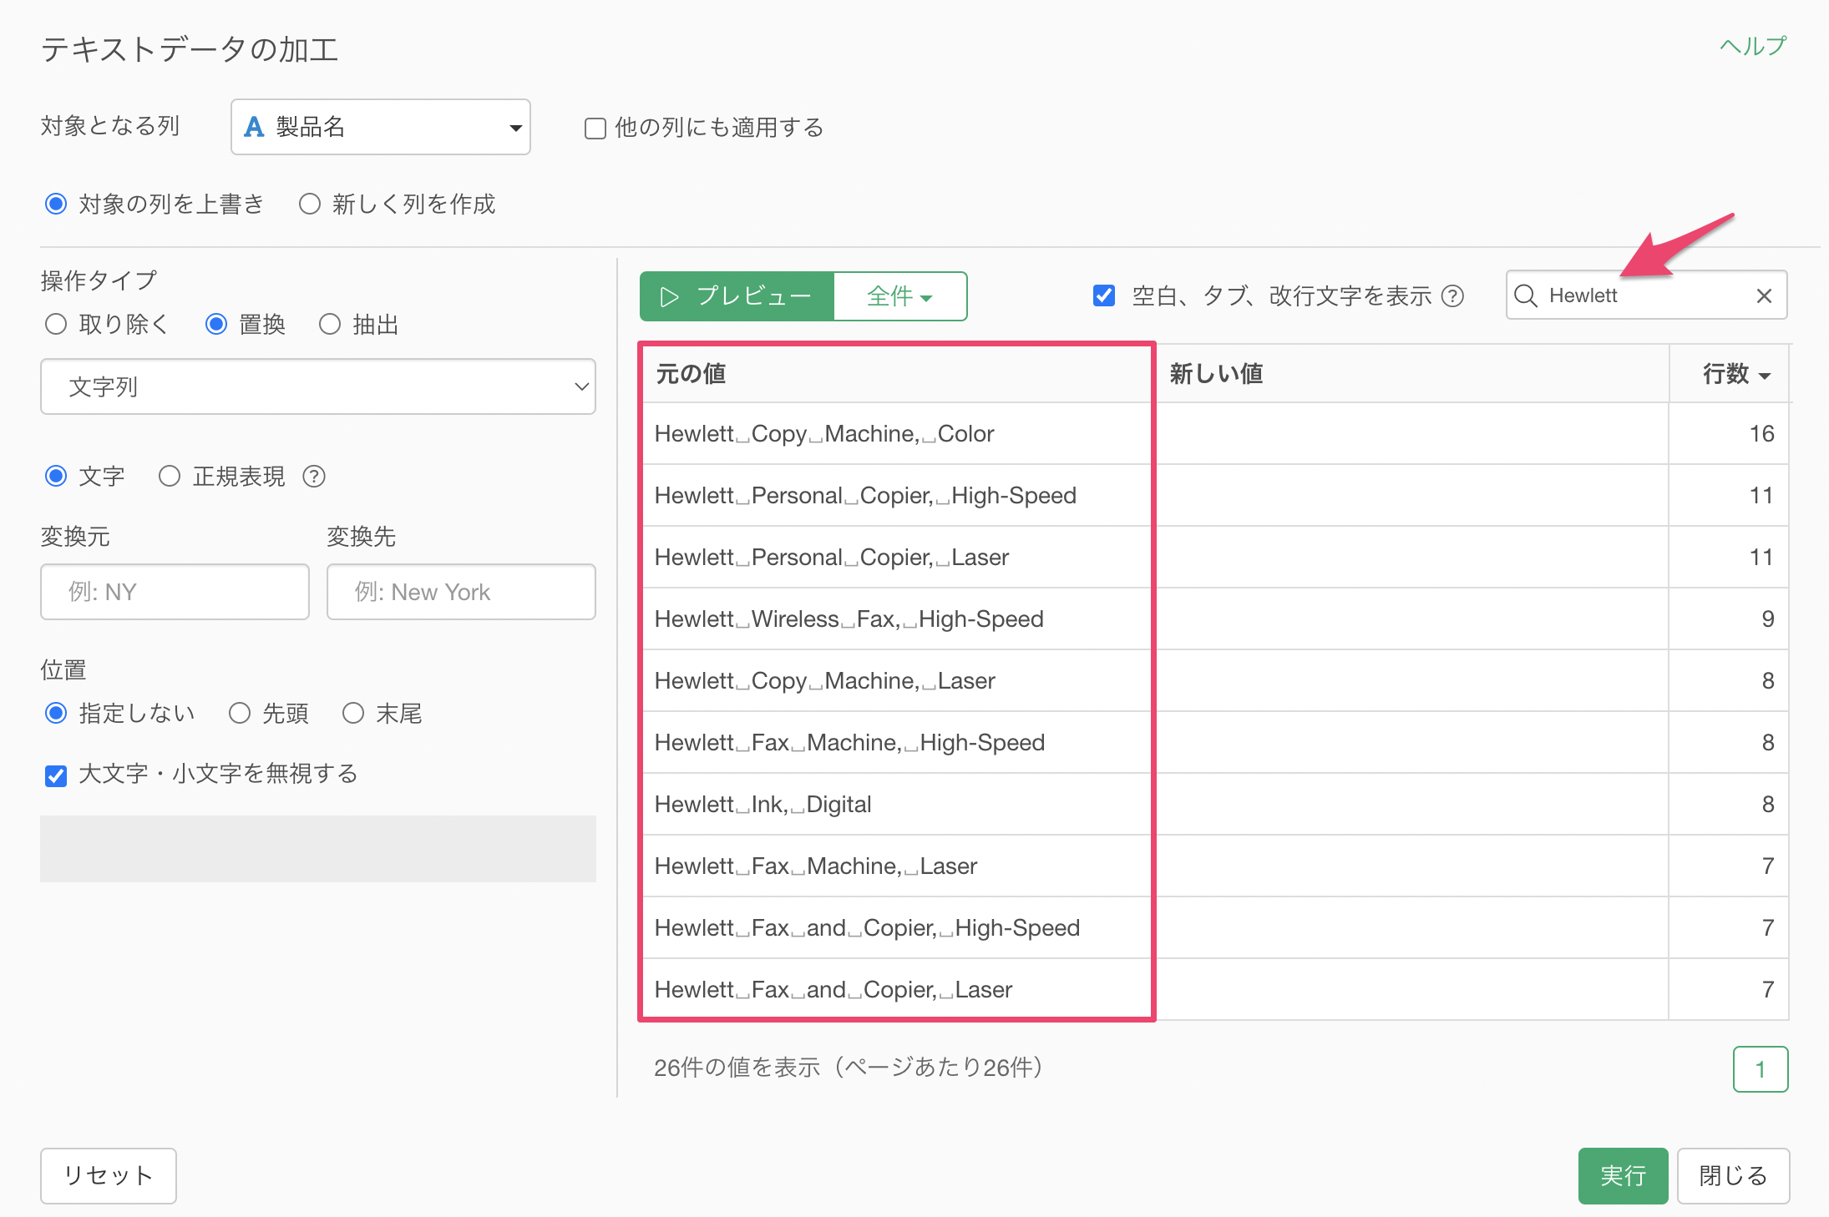1829x1217 pixels.
Task: Select row Hewlett Fax and Copier, Laser
Action: coord(1215,990)
